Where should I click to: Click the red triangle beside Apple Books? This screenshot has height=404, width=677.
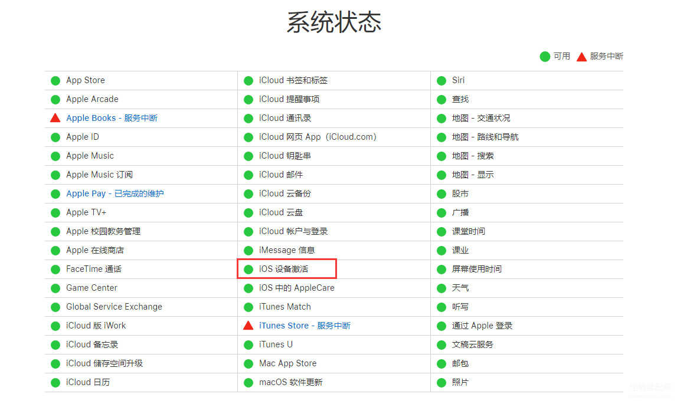point(55,118)
